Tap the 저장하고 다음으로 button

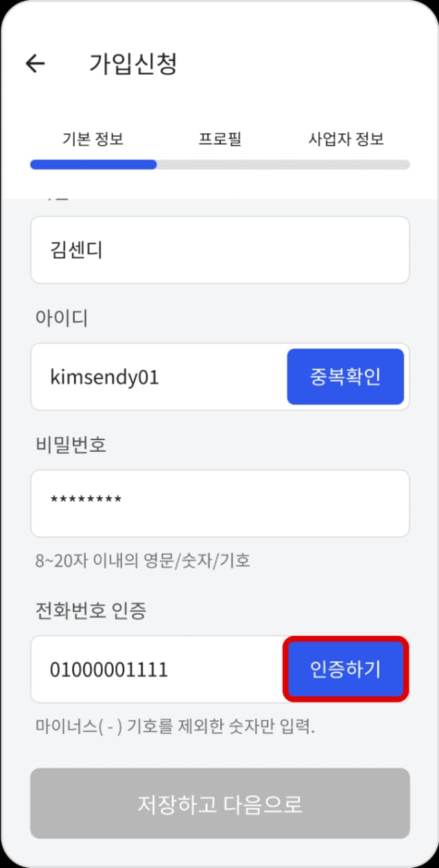click(219, 803)
